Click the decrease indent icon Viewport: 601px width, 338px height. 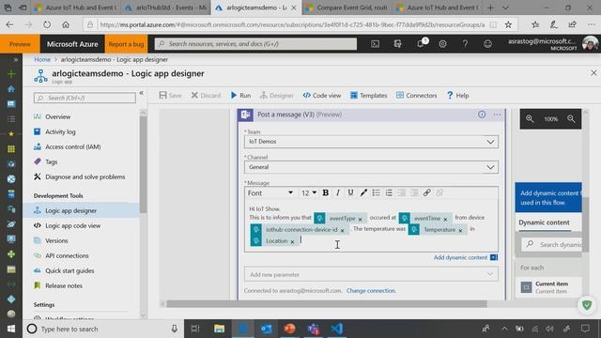tap(401, 192)
